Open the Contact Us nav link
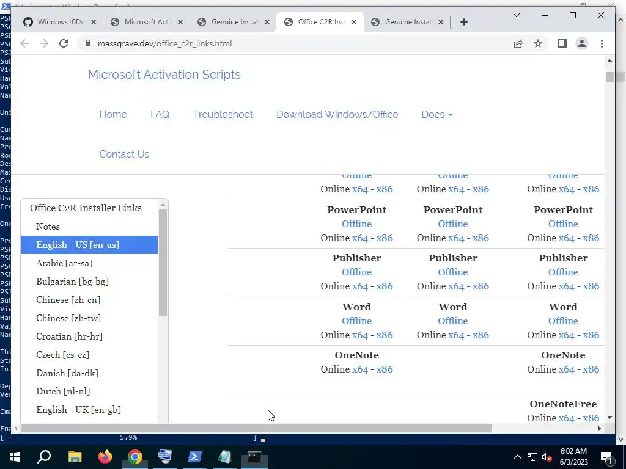The width and height of the screenshot is (626, 469). click(x=124, y=154)
